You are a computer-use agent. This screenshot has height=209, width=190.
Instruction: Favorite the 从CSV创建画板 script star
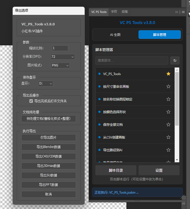coord(168,137)
